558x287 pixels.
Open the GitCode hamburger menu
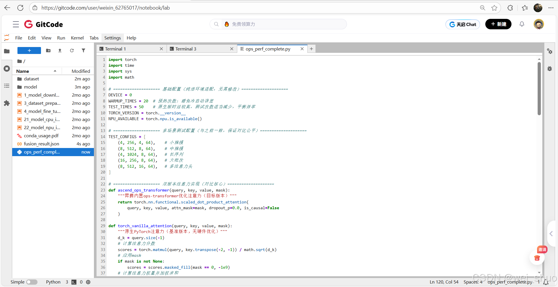[16, 24]
